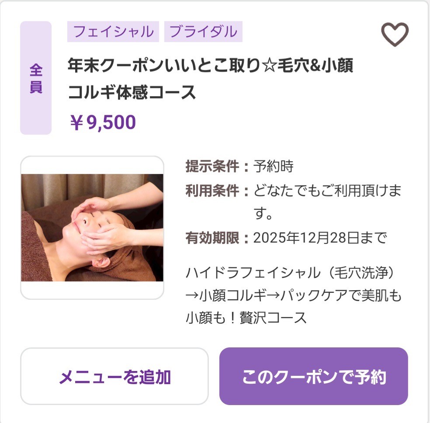Select the ブライダル category tag
Viewport: 430px width, 423px height.
click(x=203, y=32)
